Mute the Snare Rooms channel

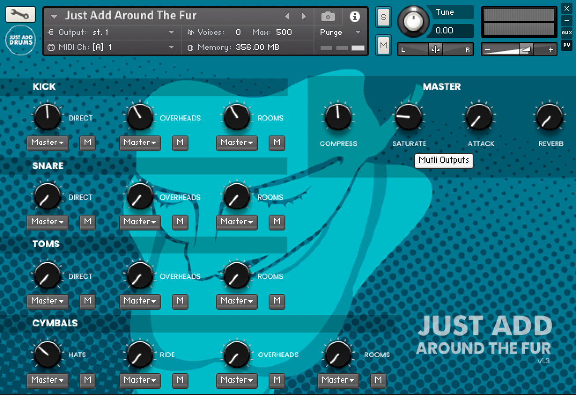[x=277, y=222]
